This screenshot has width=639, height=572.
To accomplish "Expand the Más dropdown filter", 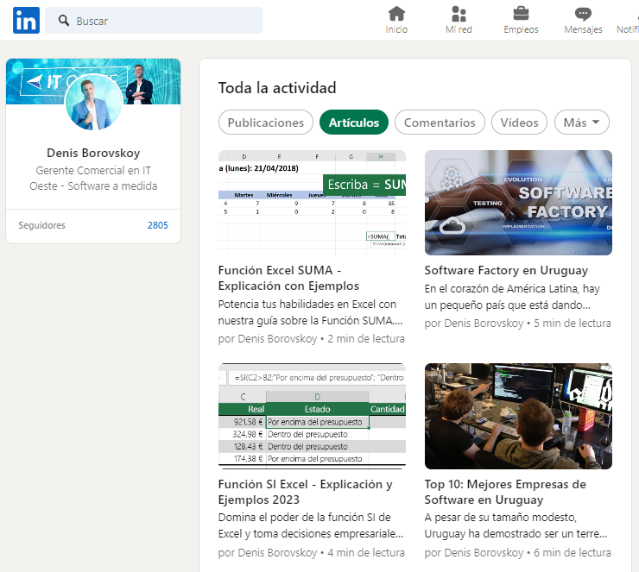I will [581, 123].
